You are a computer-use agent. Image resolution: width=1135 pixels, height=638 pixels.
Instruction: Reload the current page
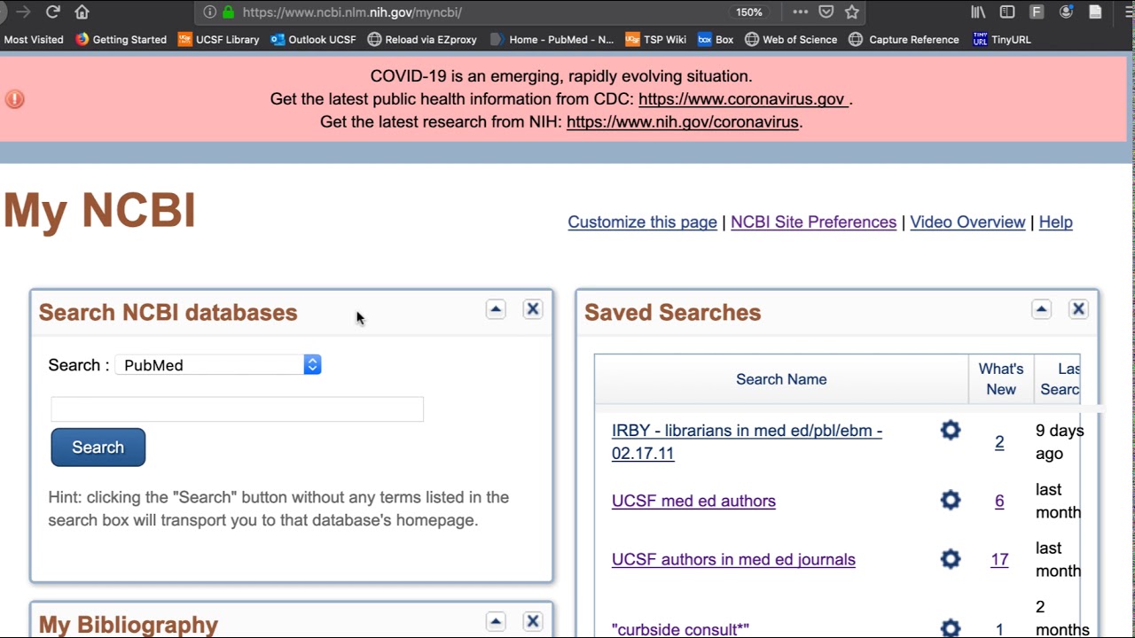[x=52, y=12]
